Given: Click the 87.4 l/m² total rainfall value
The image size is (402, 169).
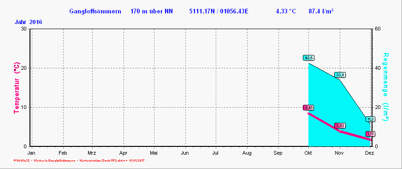Looking at the screenshot, I should click(x=321, y=11).
